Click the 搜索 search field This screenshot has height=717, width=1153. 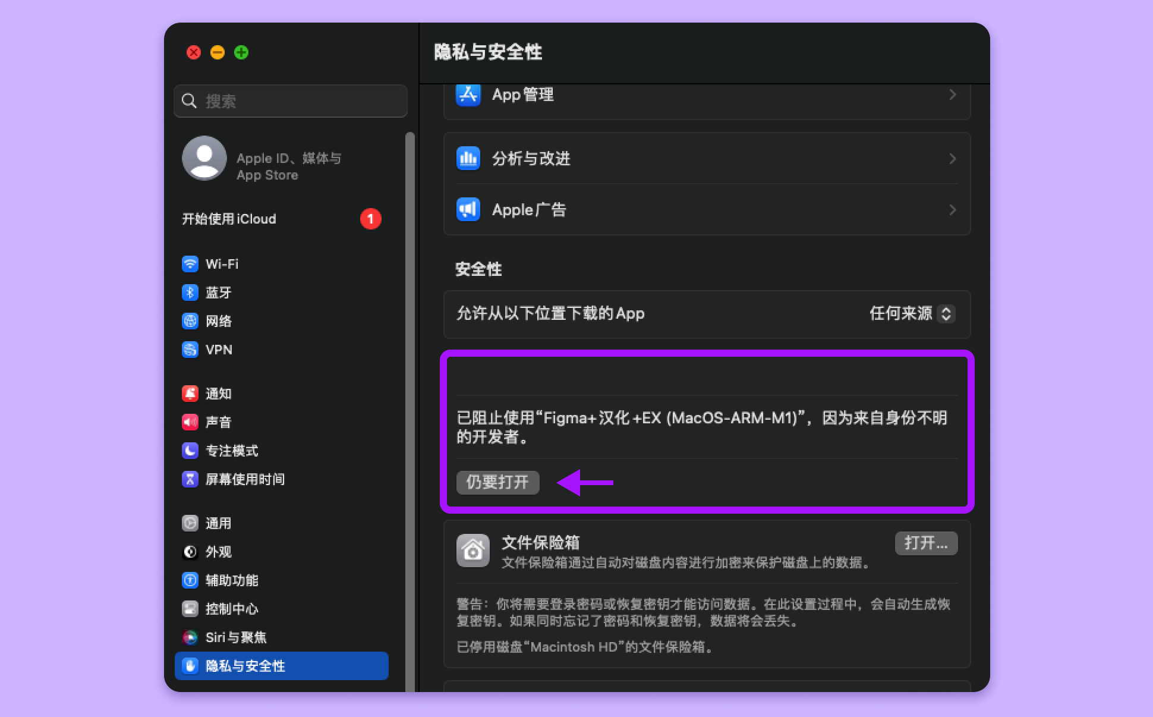291,101
